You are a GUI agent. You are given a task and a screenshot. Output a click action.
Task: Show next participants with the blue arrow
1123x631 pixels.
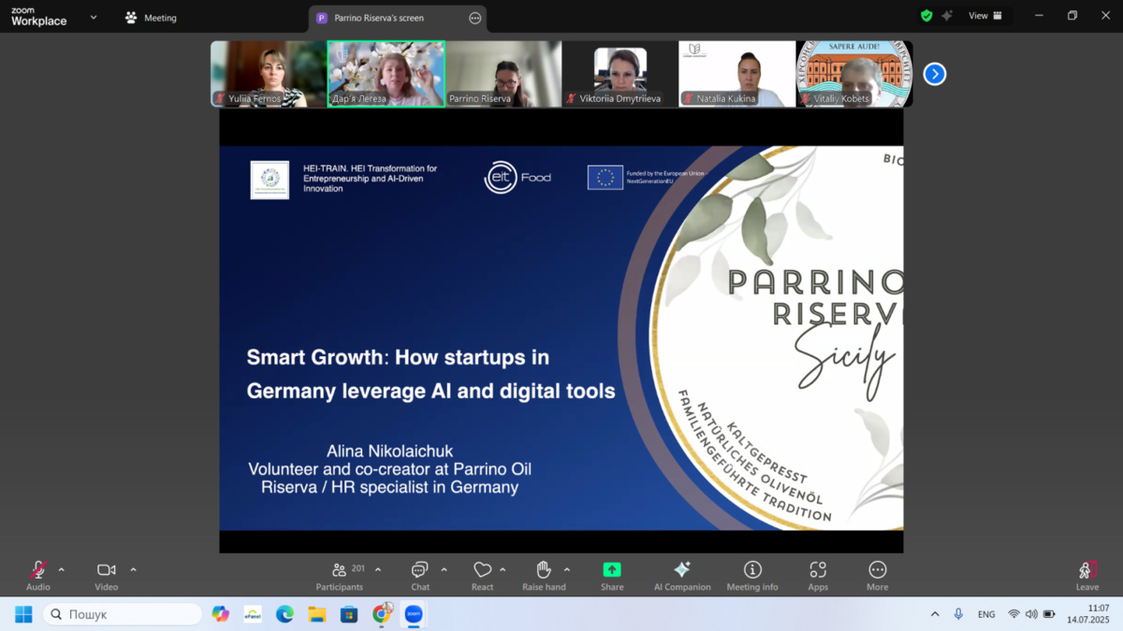click(934, 74)
